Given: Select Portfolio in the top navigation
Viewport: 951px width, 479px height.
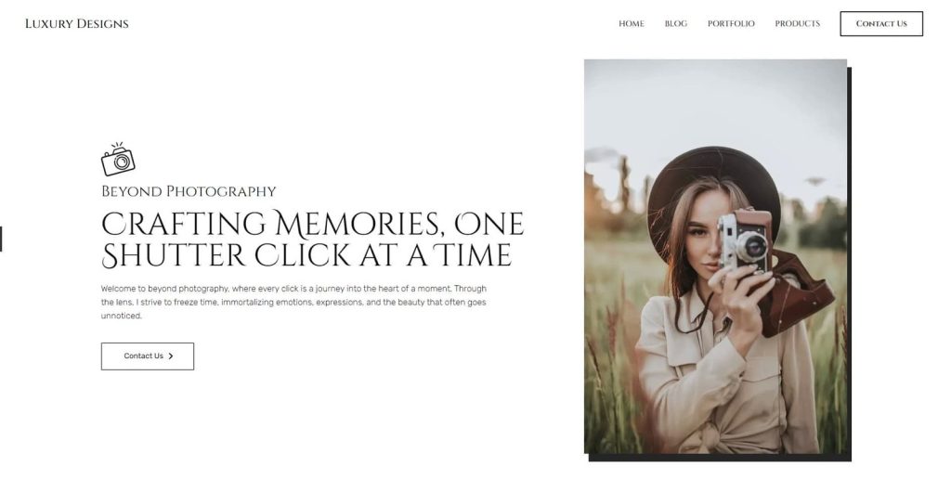Looking at the screenshot, I should point(731,23).
